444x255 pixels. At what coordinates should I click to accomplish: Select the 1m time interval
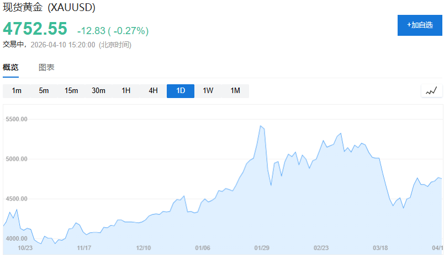point(17,91)
